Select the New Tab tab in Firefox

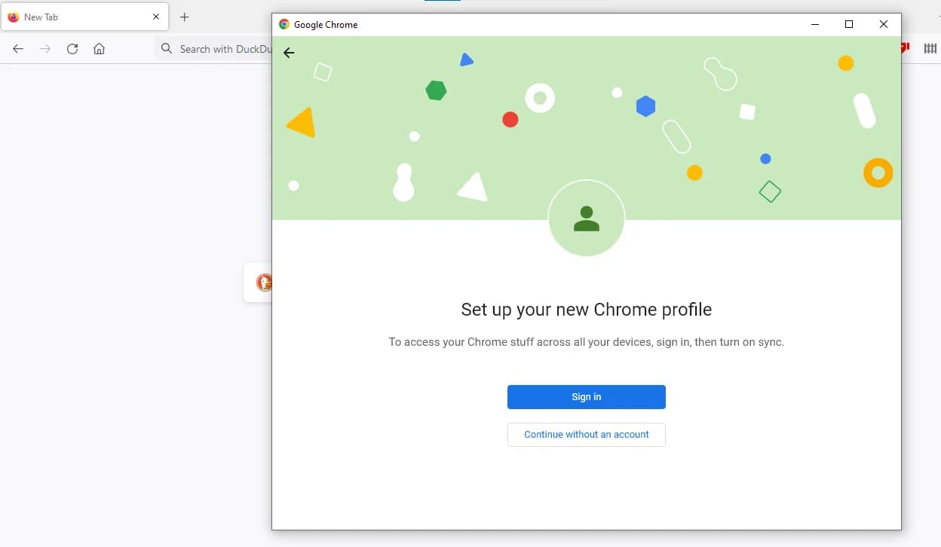pos(84,17)
